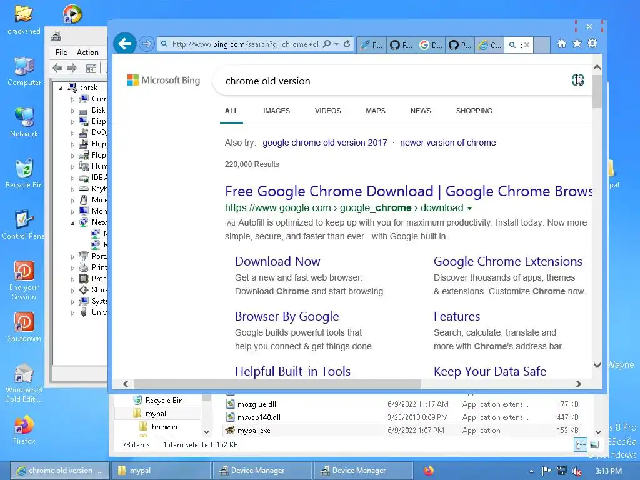Expand the google.com ad URL dropdown arrow
The height and width of the screenshot is (480, 640).
469,209
